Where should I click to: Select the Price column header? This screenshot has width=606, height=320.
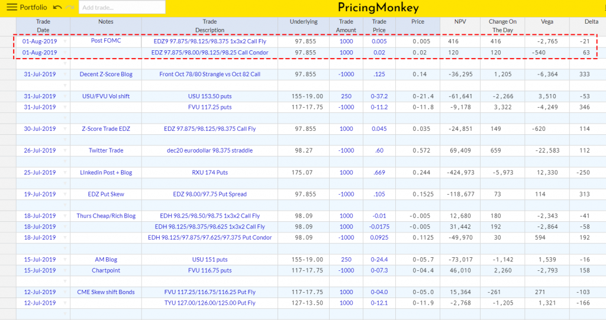point(418,26)
